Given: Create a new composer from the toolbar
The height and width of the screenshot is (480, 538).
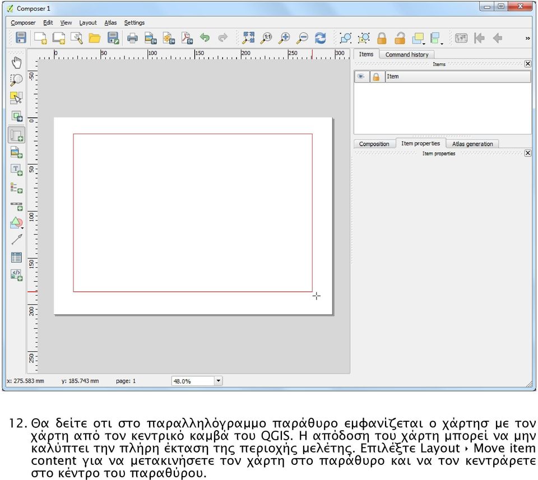Looking at the screenshot, I should click(x=40, y=38).
